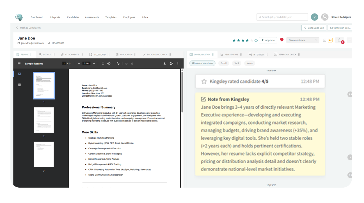The width and height of the screenshot is (364, 203).
Task: Show document outline in PDF sidebar
Action: click(x=19, y=85)
